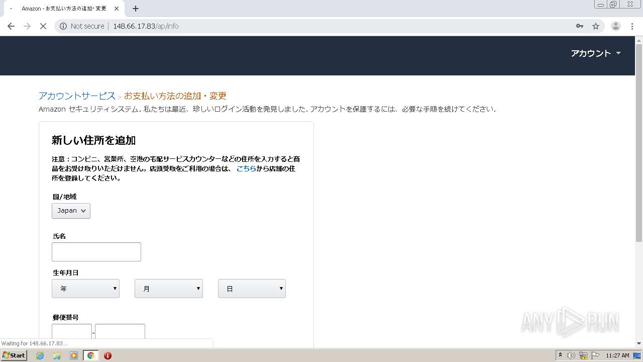Click the Not secure site info icon
Image resolution: width=643 pixels, height=362 pixels.
click(63, 26)
